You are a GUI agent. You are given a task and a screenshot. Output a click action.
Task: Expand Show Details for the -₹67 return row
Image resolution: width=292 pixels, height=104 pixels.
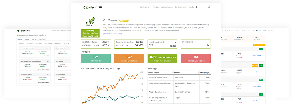tap(257, 101)
